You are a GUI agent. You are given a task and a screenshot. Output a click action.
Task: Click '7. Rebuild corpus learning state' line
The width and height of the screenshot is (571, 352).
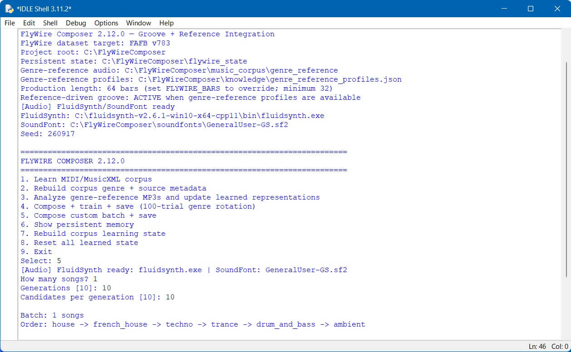[x=93, y=234]
